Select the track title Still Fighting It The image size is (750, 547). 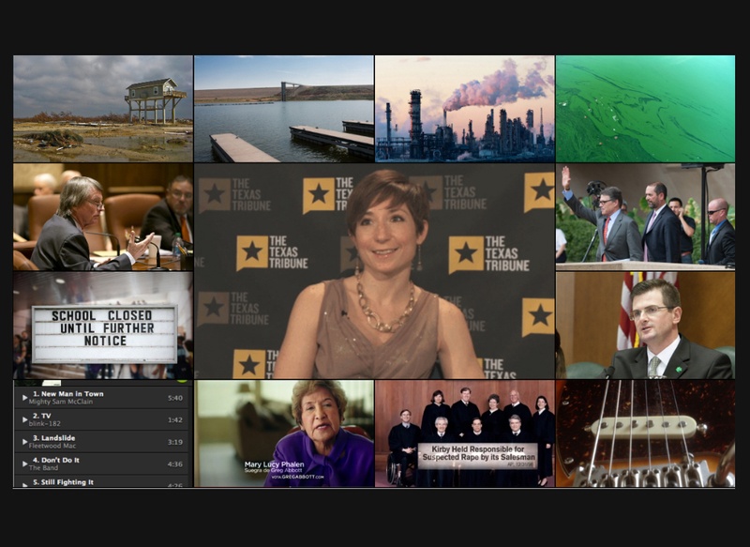[67, 482]
